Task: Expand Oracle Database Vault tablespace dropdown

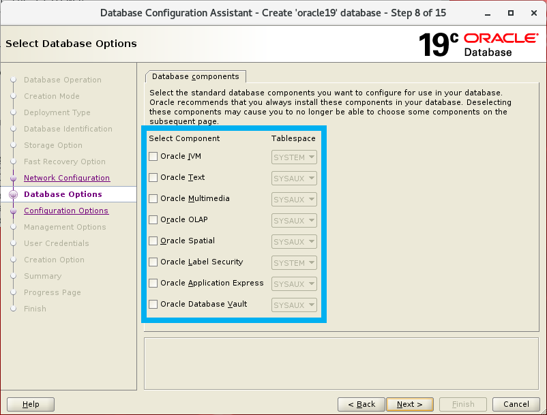Action: click(294, 305)
